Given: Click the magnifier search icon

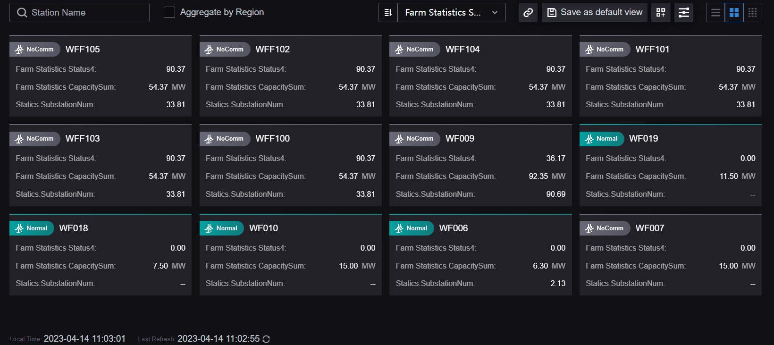Looking at the screenshot, I should [22, 13].
